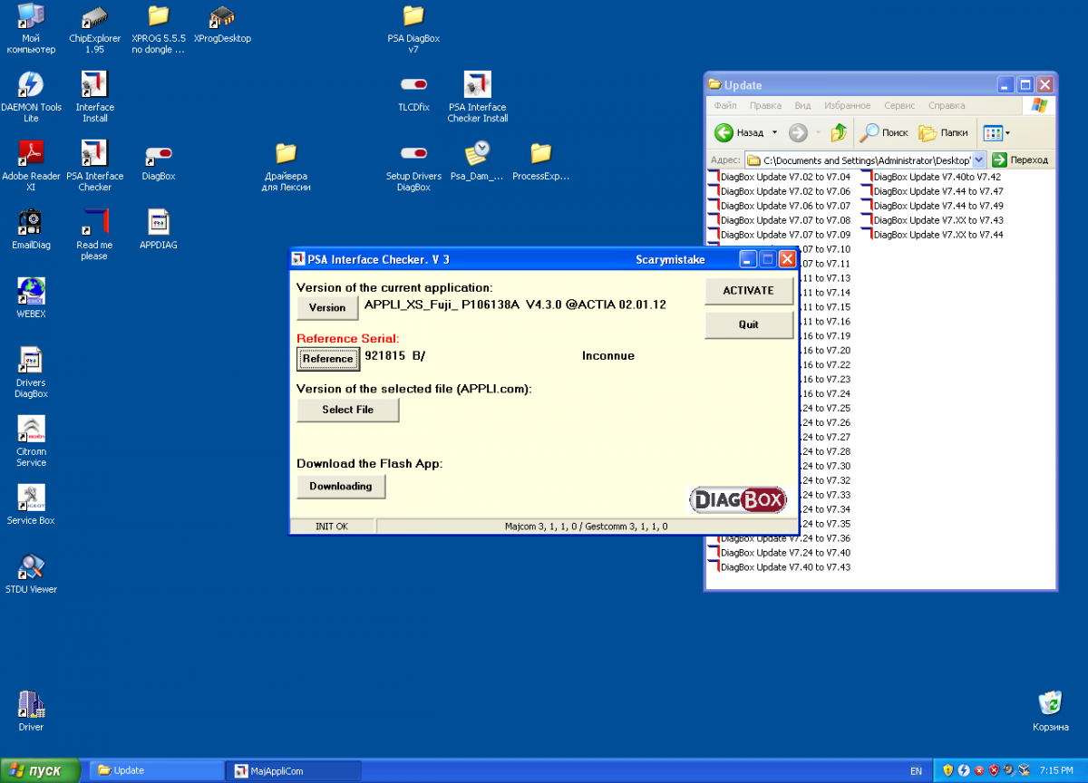Click the Recycle Bin (Корзина) icon

pos(1049,704)
